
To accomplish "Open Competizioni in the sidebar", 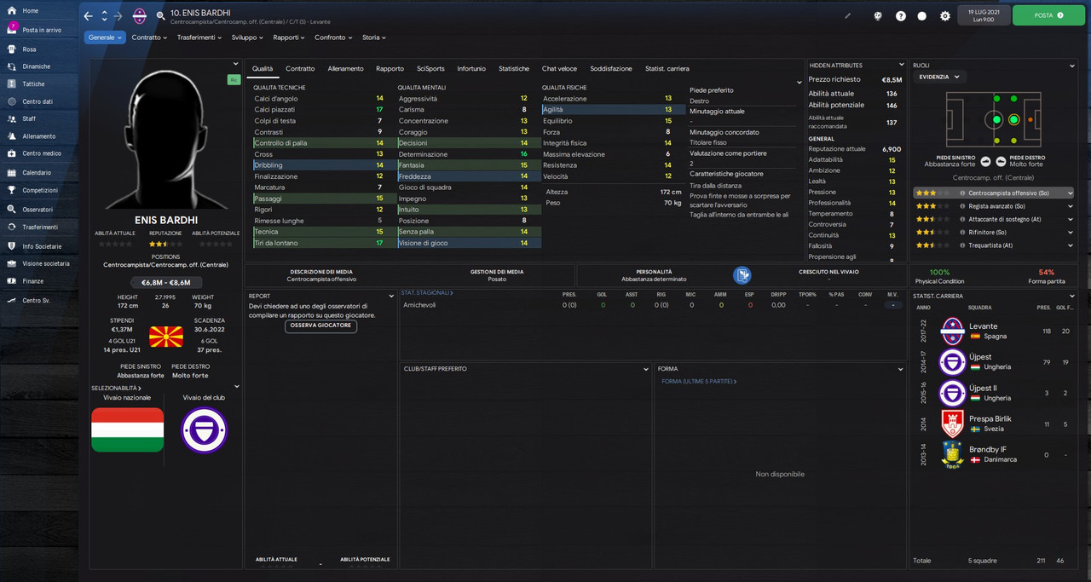I will pos(39,190).
